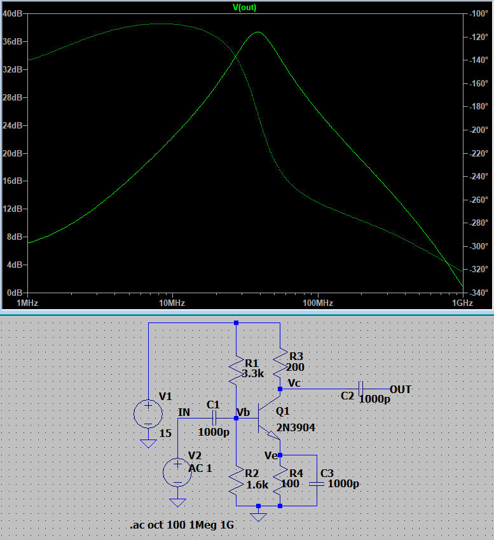Select capacitor C1 symbol
This screenshot has height=540, width=494.
(x=214, y=418)
